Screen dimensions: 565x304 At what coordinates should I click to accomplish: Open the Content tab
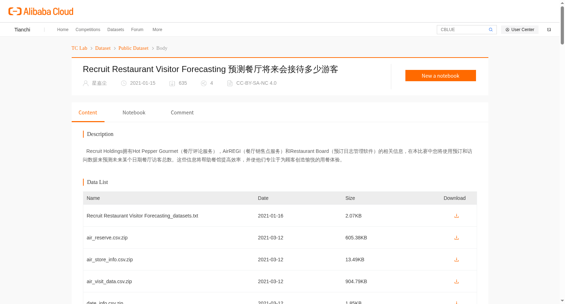point(88,113)
